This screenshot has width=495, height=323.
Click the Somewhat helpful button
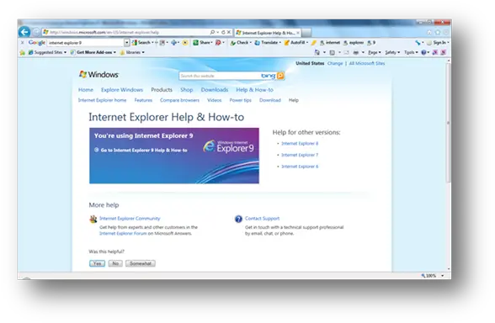141,263
